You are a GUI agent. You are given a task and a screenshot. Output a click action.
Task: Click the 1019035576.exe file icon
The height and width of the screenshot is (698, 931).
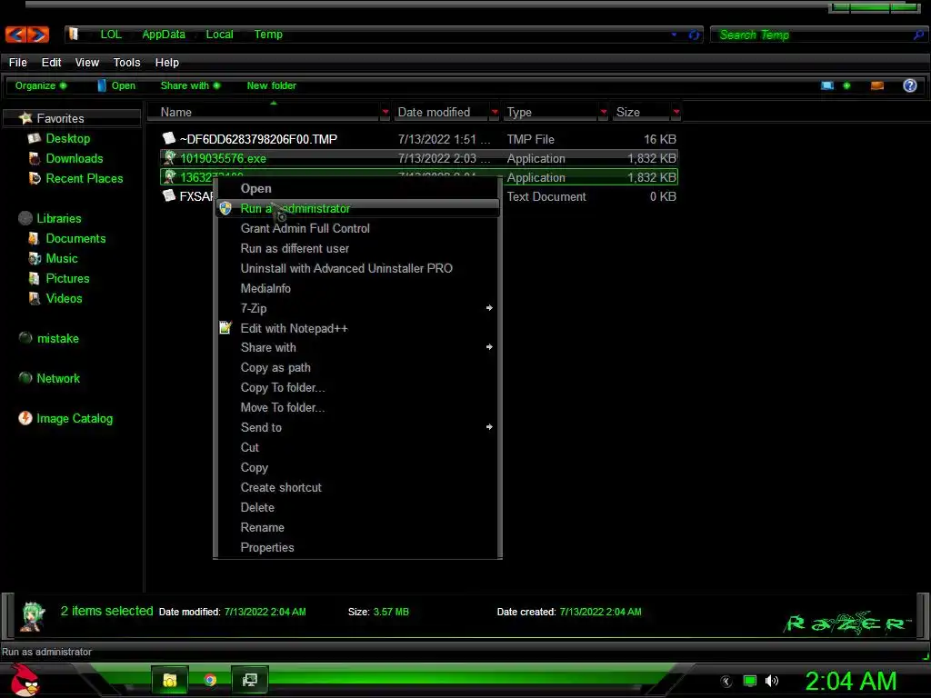(169, 158)
